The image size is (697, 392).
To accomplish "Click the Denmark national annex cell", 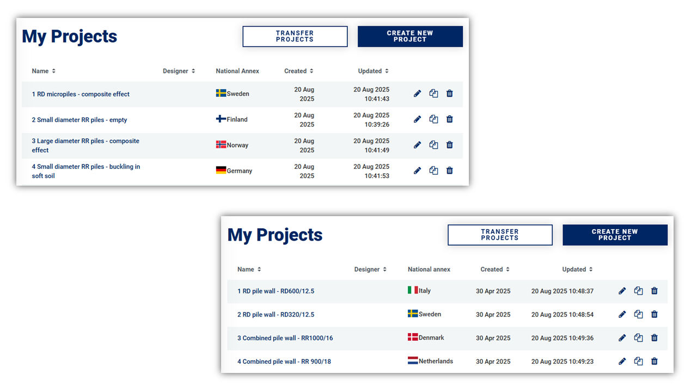I will (x=426, y=338).
